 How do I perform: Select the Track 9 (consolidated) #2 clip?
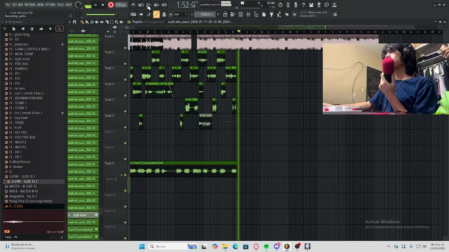184,169
